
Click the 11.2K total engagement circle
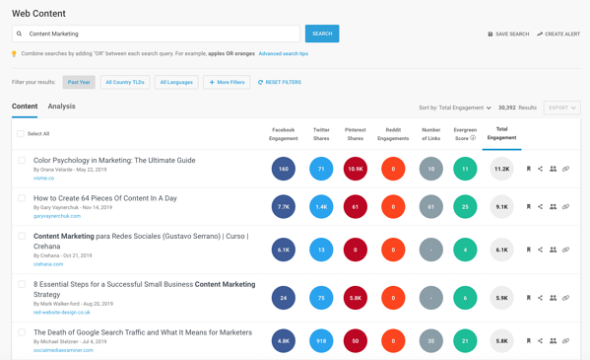click(502, 169)
